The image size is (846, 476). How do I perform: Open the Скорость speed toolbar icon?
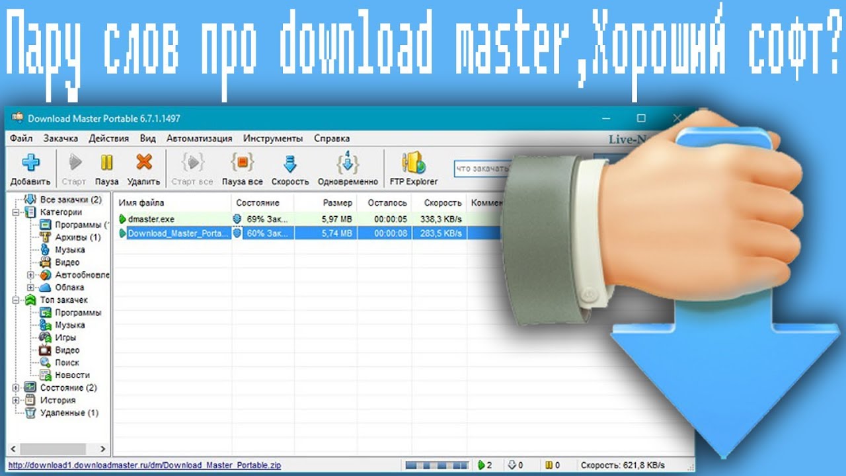(x=289, y=163)
